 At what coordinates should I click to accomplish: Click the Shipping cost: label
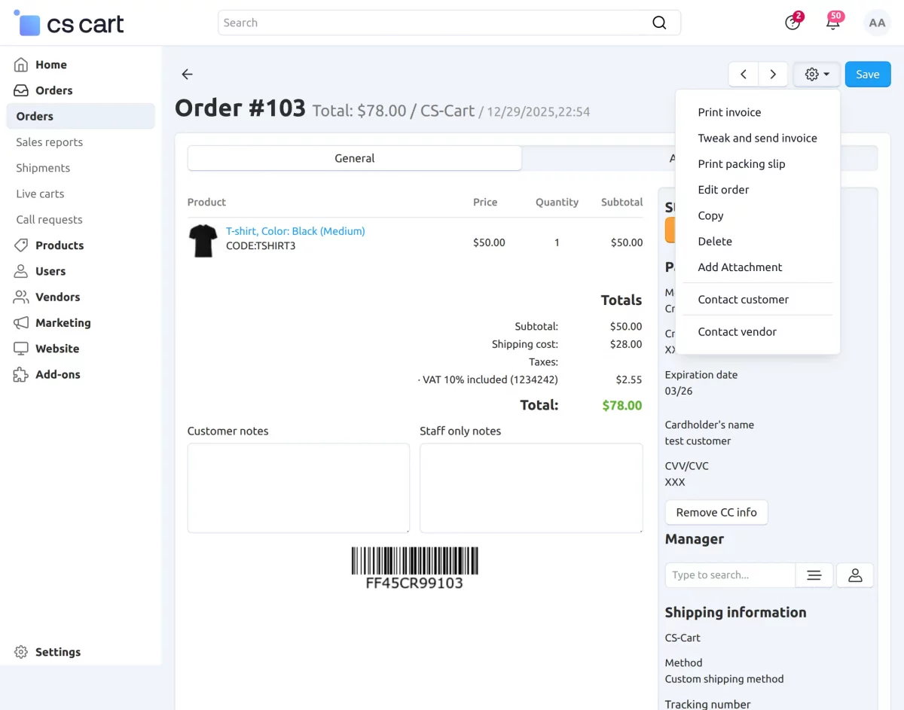tap(525, 344)
